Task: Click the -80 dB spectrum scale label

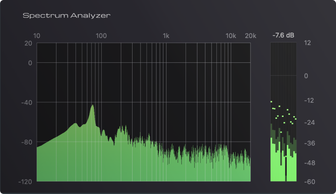Action: pos(27,142)
